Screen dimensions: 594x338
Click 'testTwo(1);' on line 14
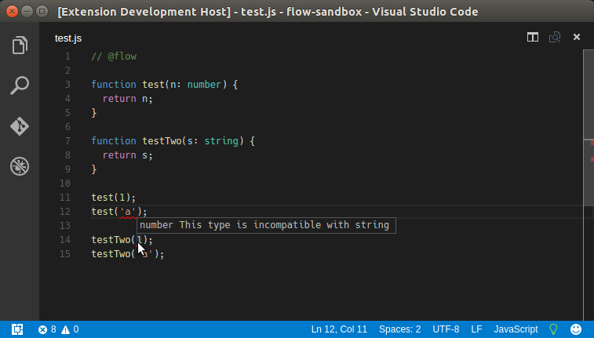coord(122,240)
